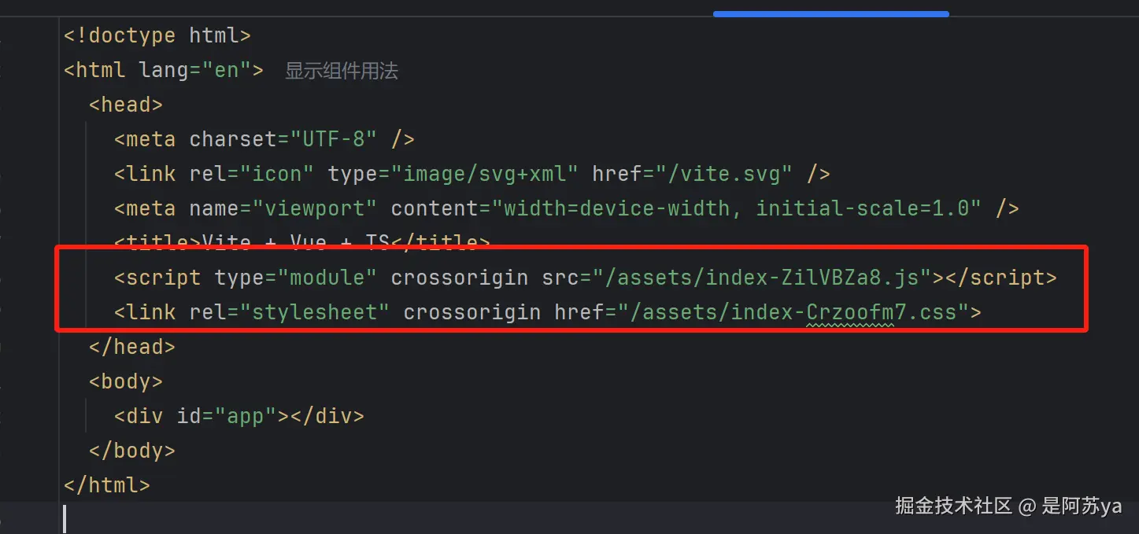This screenshot has width=1139, height=534.
Task: Click the "viewport" name value
Action: [315, 208]
